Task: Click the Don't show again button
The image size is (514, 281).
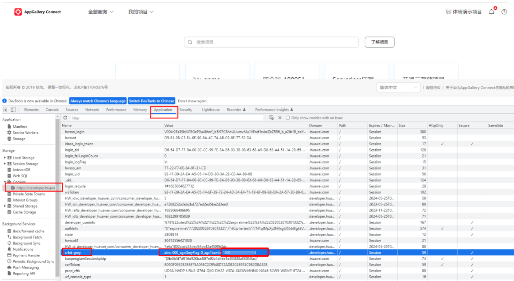Action: tap(192, 101)
